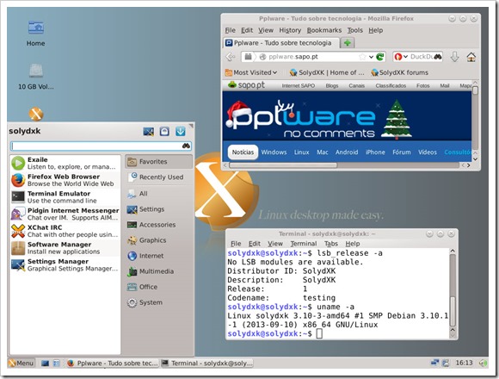The width and height of the screenshot is (499, 379).
Task: Switch to the Pplware Firefox taskbar button
Action: pos(113,363)
